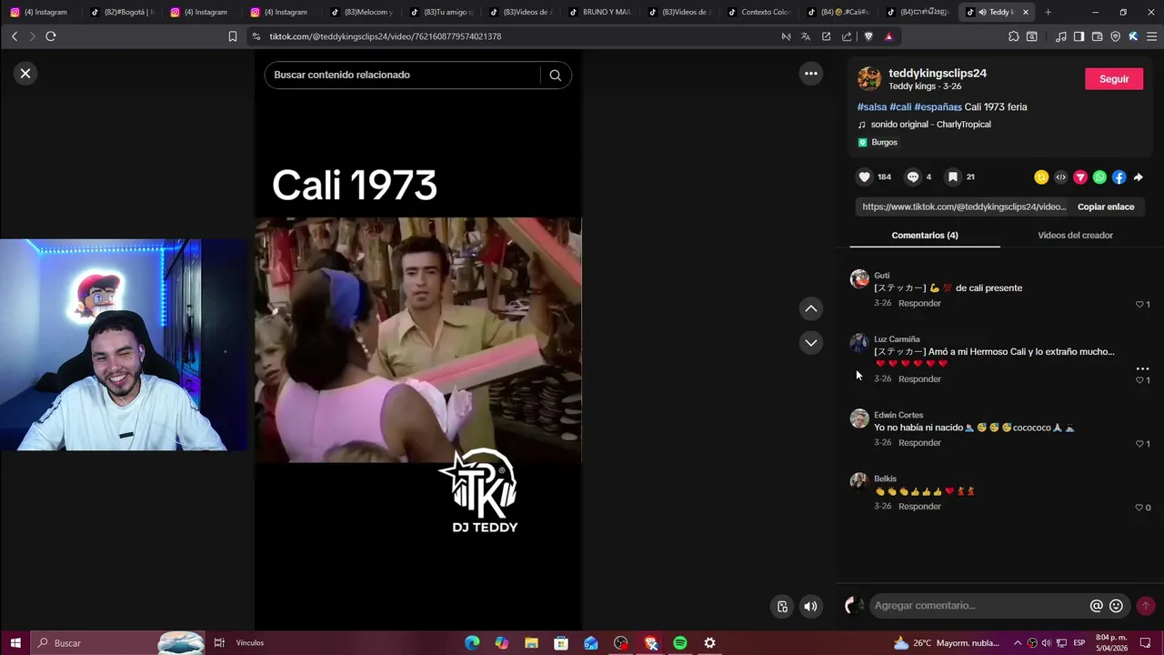The width and height of the screenshot is (1164, 655).
Task: Follow teddykingsclips24 with Seguir button
Action: coord(1114,79)
